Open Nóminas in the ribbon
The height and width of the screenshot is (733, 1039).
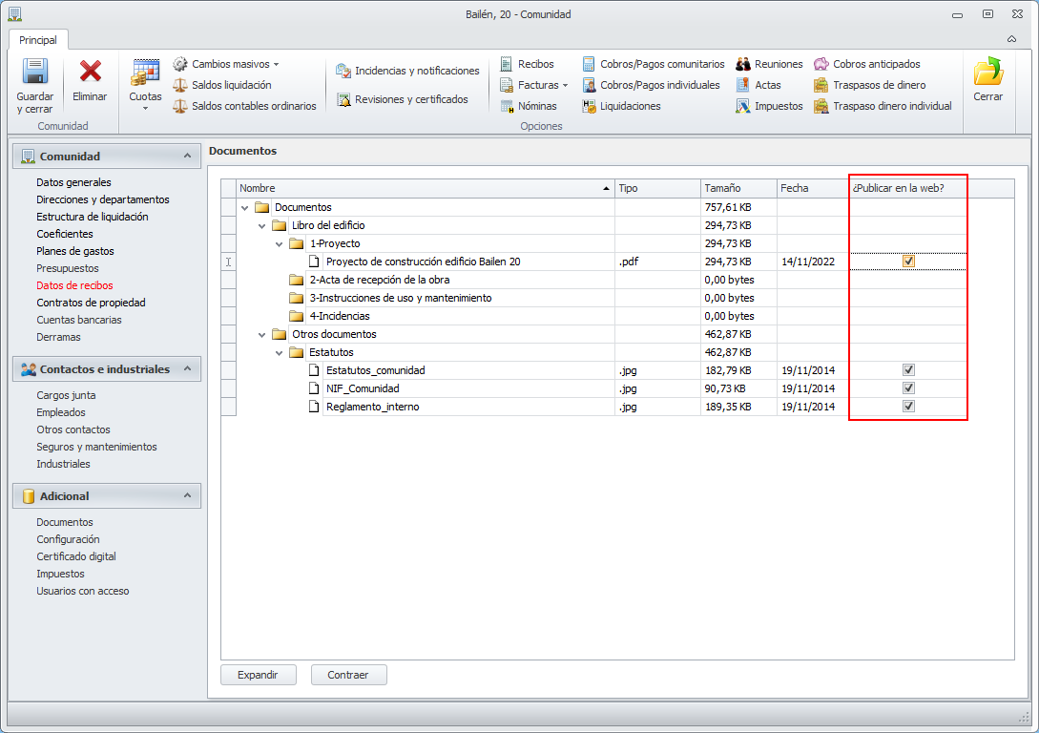tap(529, 106)
